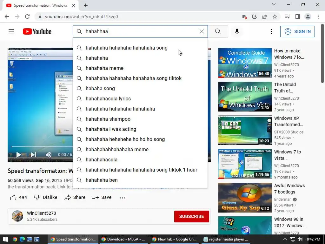Launch Microsoft Edge from the taskbar
The width and height of the screenshot is (325, 244).
[22, 239]
